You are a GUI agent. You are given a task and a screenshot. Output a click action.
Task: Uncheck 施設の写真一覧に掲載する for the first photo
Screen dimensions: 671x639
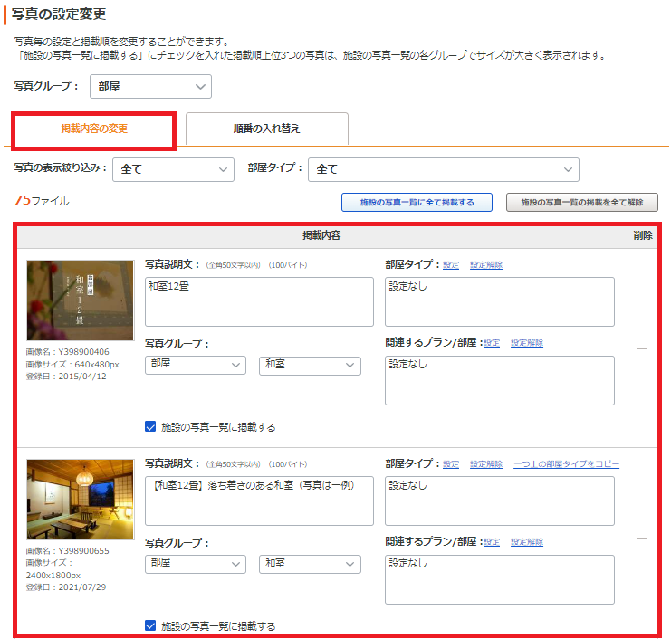pyautogui.click(x=151, y=426)
